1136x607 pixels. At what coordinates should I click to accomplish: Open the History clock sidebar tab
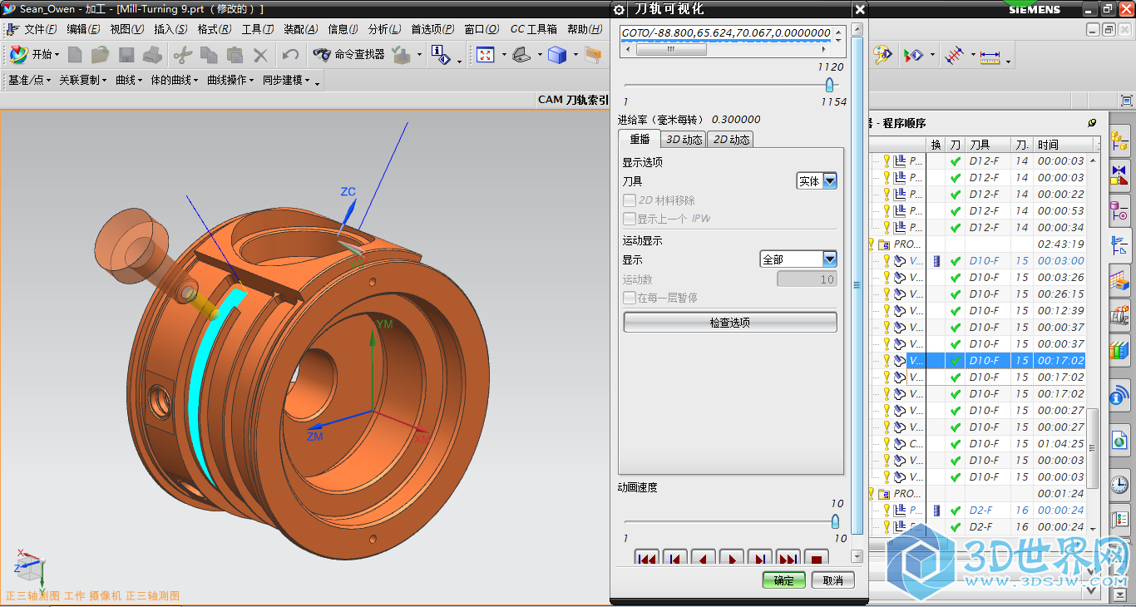pos(1119,484)
